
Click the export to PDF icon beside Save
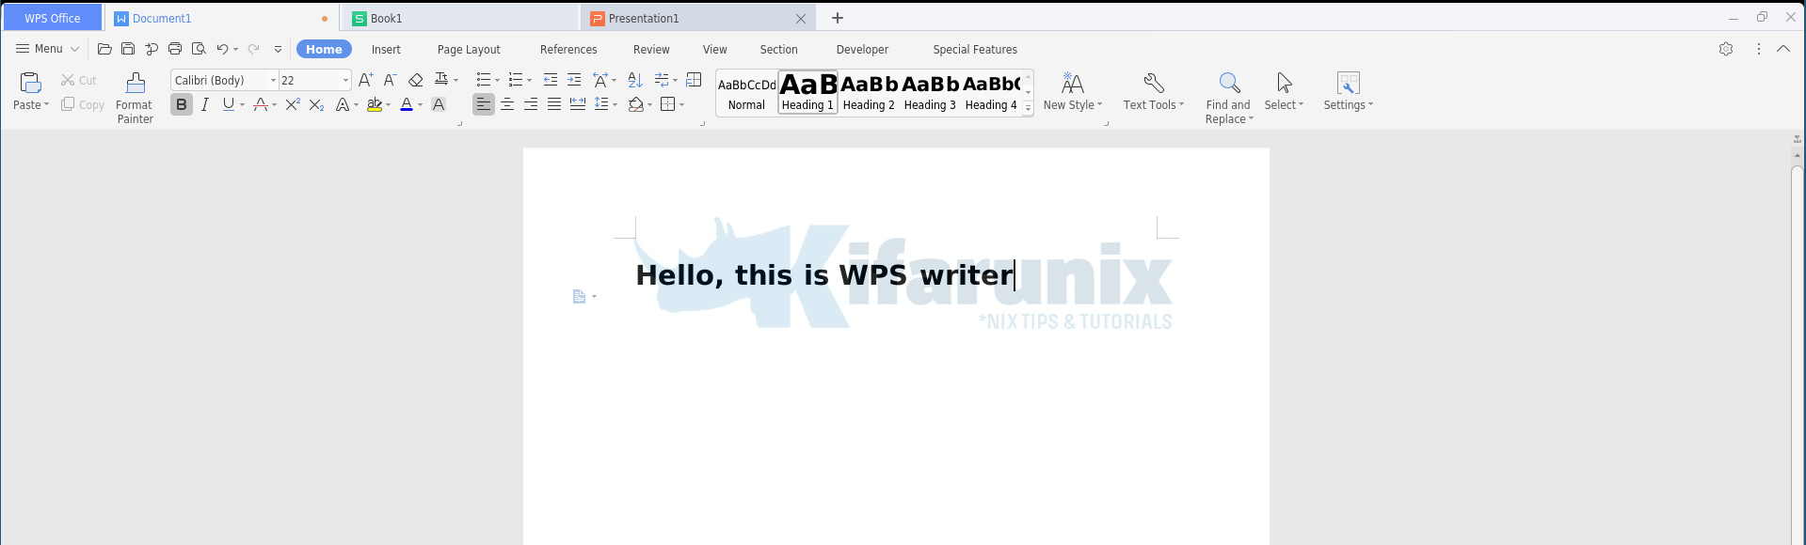pyautogui.click(x=152, y=49)
